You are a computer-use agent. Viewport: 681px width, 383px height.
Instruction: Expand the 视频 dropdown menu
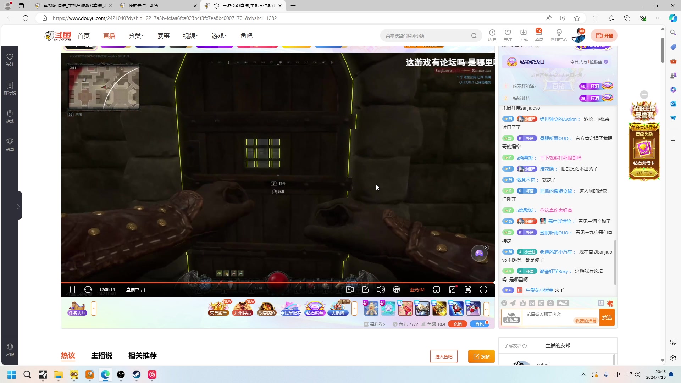click(190, 36)
